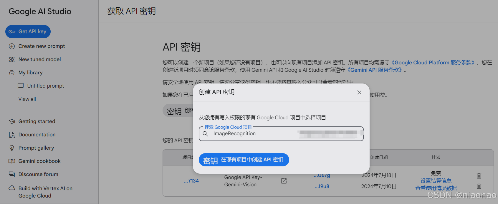The height and width of the screenshot is (204, 498).
Task: Click the tuned model icon in sidebar
Action: click(x=12, y=59)
